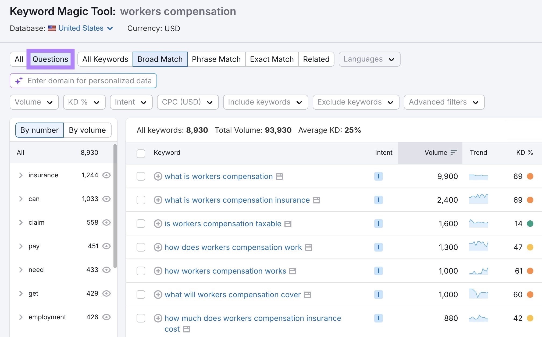
Task: Open the Intent filter dropdown
Action: point(131,102)
